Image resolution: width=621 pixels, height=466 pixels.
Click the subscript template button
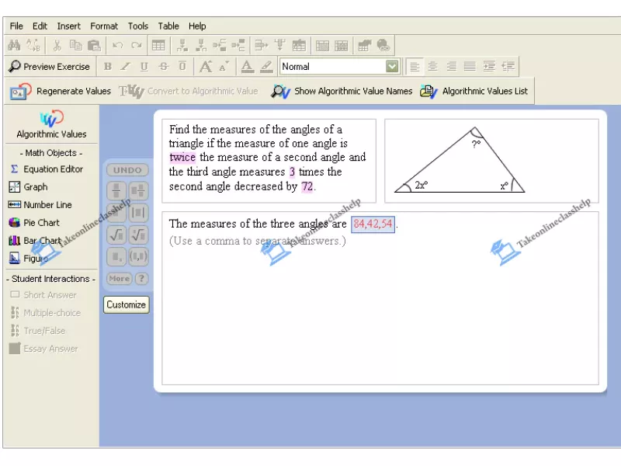coord(116,257)
